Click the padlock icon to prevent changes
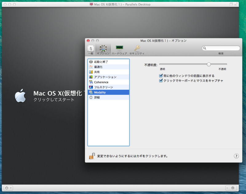The image size is (246, 194). point(92,156)
